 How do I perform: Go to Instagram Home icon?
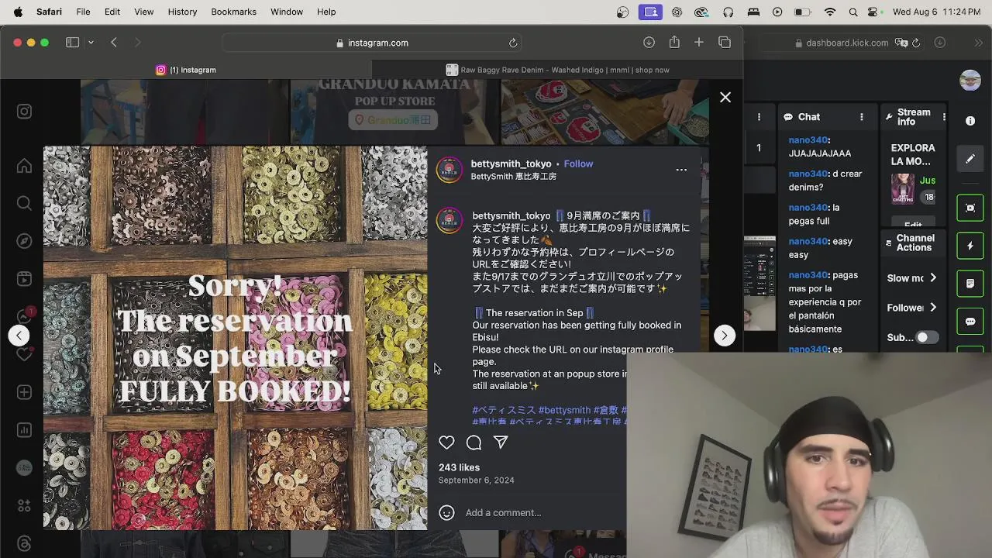[x=24, y=166]
